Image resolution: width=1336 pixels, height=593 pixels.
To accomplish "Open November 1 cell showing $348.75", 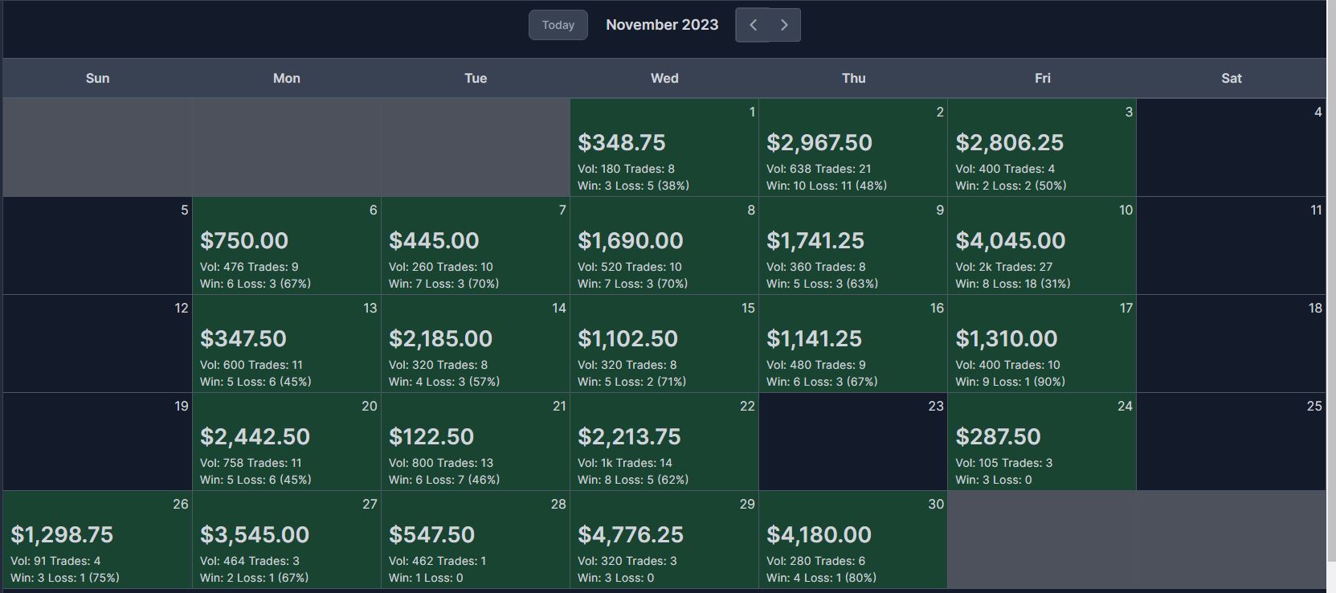I will click(664, 148).
